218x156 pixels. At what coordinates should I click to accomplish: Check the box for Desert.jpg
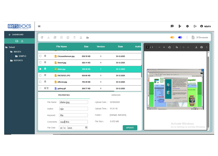[x=40, y=63]
